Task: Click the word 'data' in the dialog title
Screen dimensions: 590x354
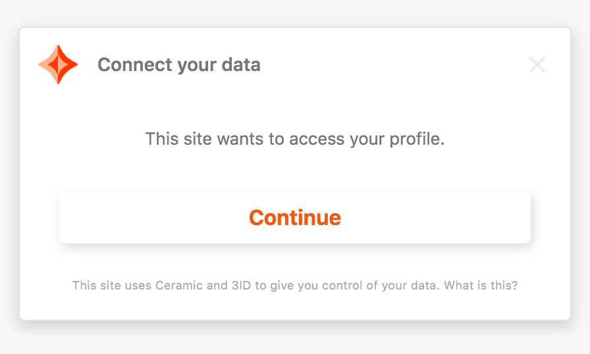Action: (242, 65)
